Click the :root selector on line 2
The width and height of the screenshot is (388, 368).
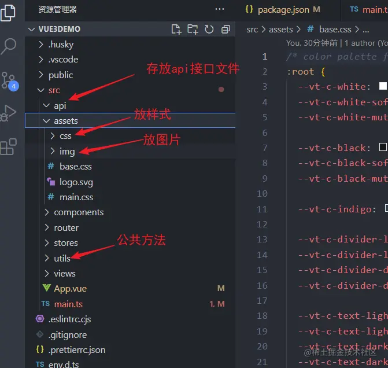301,72
